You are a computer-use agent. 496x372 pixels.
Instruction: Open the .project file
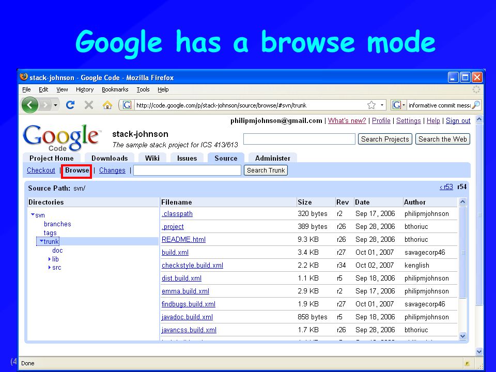(x=173, y=227)
